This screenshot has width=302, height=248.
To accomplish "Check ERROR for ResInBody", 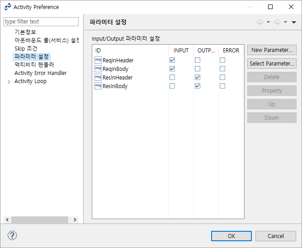I will pyautogui.click(x=222, y=86).
